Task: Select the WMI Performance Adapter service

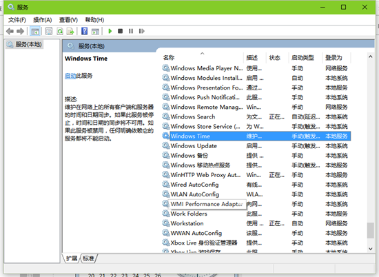Action: click(x=256, y=204)
